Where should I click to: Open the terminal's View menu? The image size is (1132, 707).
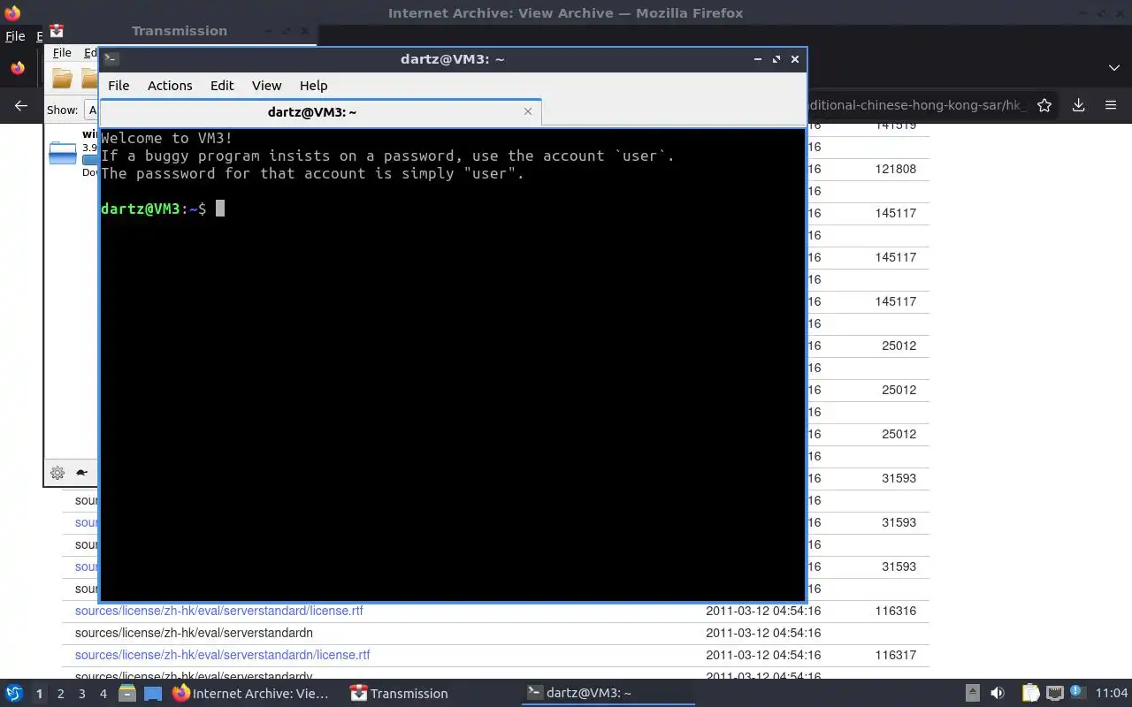tap(266, 86)
